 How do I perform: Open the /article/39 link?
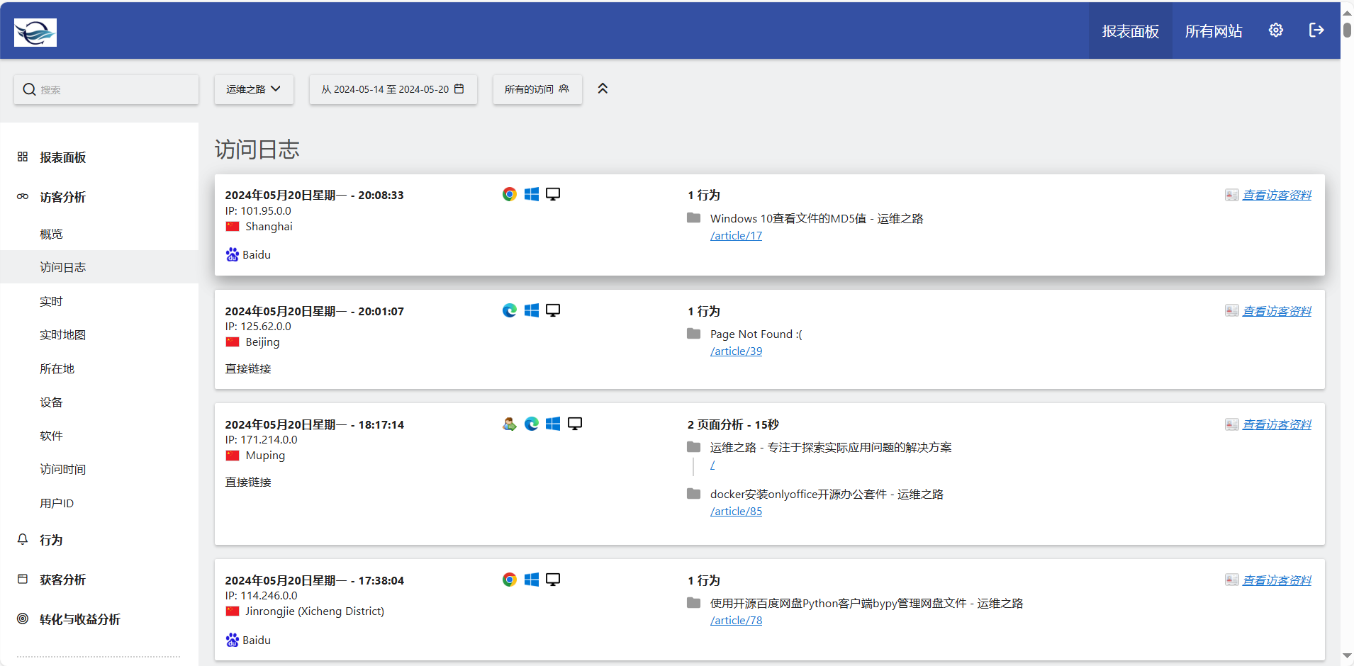(736, 351)
